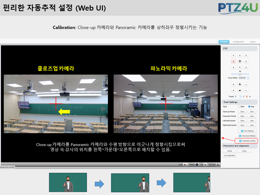Screen dimensions: 260x195
Task: Click Exit calibration
Action: pyautogui.click(x=230, y=155)
